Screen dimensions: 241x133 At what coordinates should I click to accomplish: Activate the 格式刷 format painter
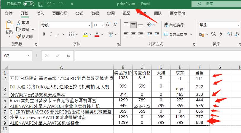pos(25,37)
